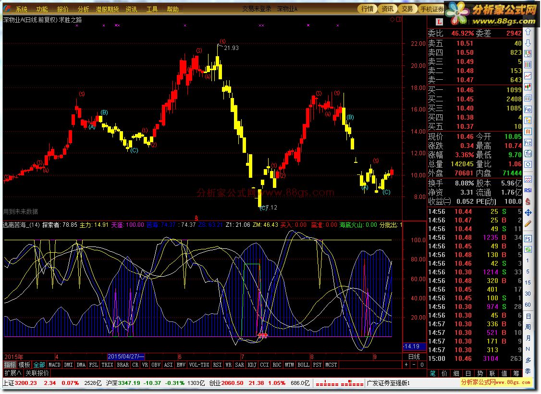
Task: Select multi-period 多 in sidebar
Action: pyautogui.click(x=528, y=360)
